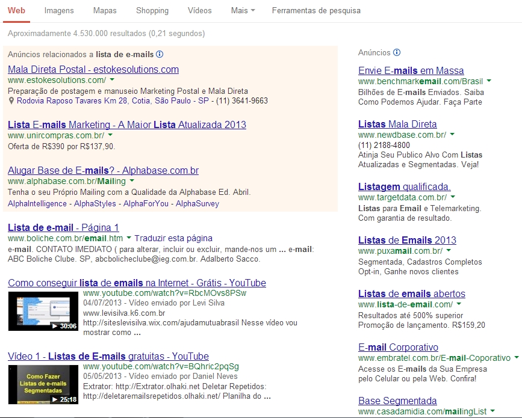The height and width of the screenshot is (418, 522).
Task: Open dropdown arrow next to www.alphabase.com.br/Mailing
Action: pyautogui.click(x=132, y=181)
